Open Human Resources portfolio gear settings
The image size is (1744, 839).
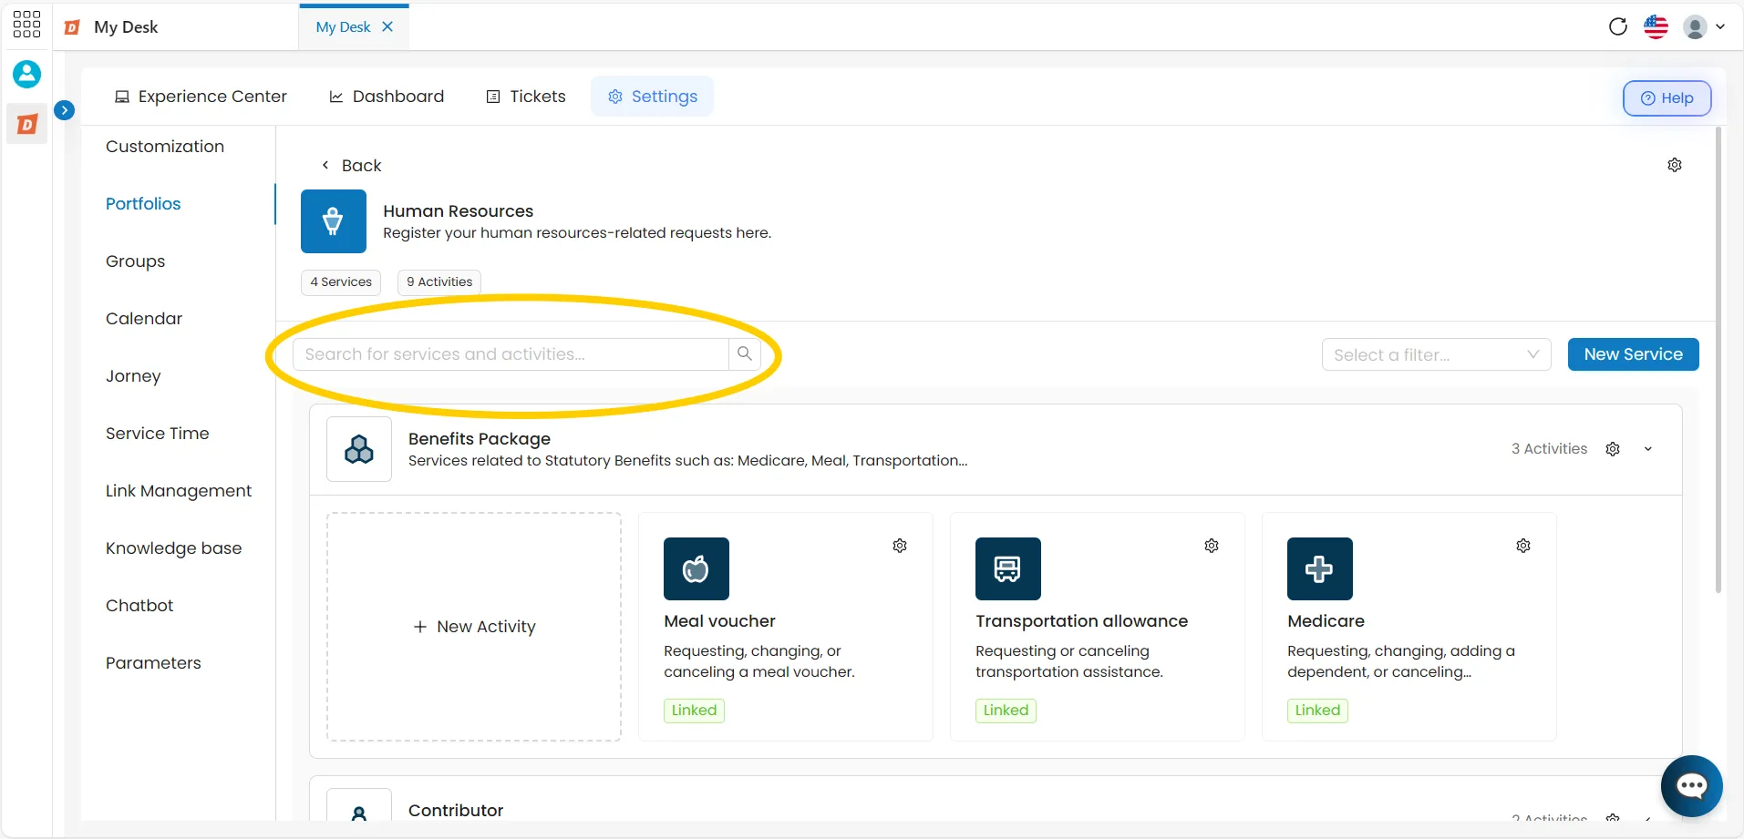[1675, 165]
